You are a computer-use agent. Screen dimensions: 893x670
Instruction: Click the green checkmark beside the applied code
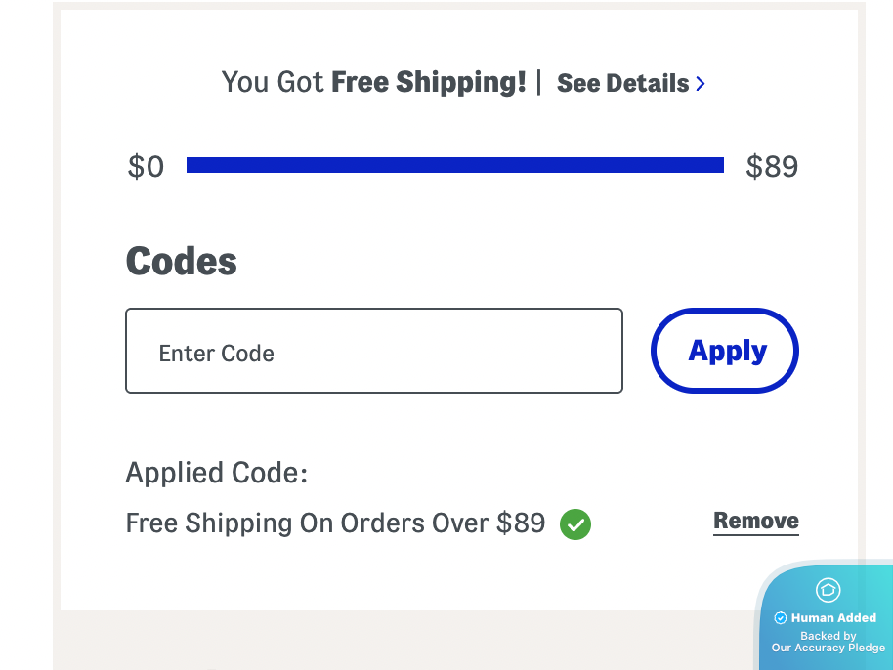pyautogui.click(x=575, y=524)
